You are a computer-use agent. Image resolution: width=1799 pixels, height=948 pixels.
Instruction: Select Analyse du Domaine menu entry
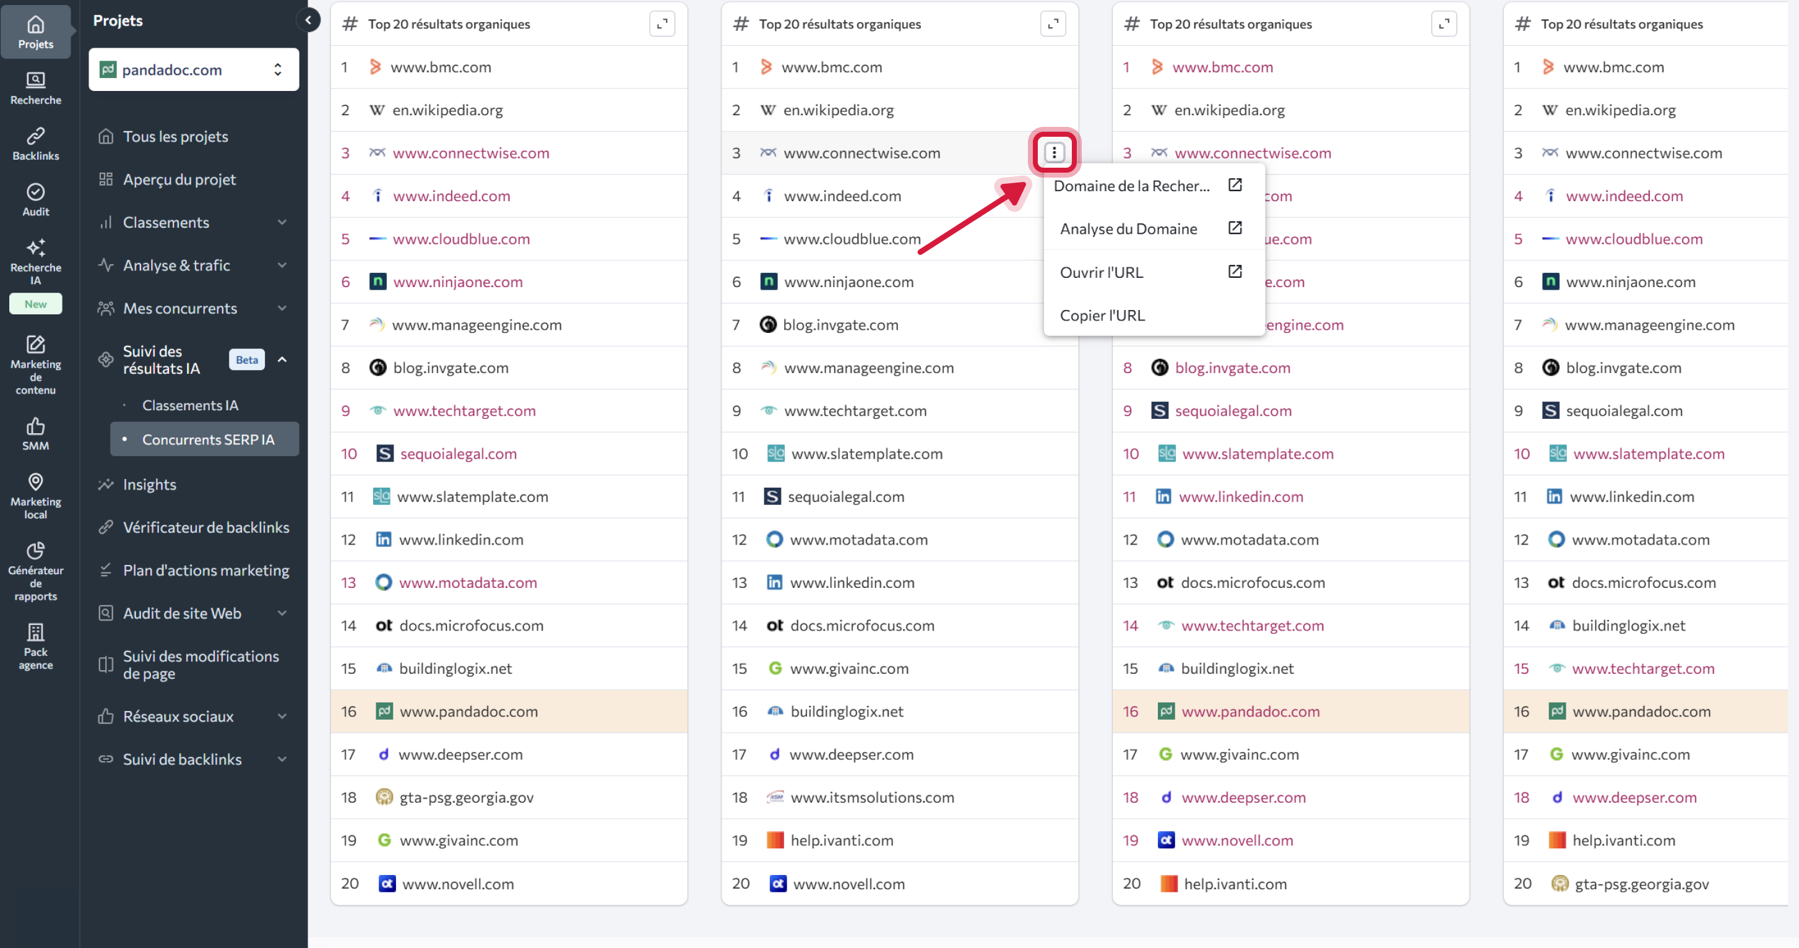pos(1154,229)
